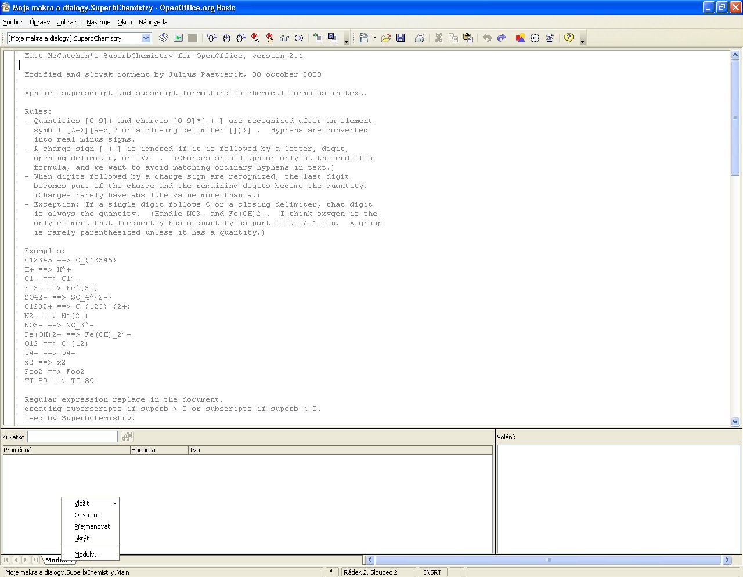The image size is (743, 577).
Task: Click into the Kukátko watch input field
Action: [x=73, y=437]
